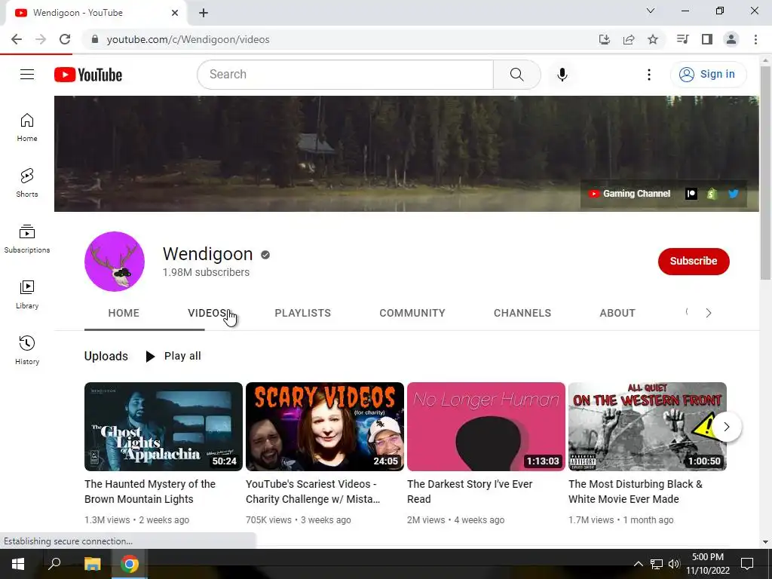The width and height of the screenshot is (772, 579).
Task: Open File Explorer from taskbar
Action: point(92,564)
